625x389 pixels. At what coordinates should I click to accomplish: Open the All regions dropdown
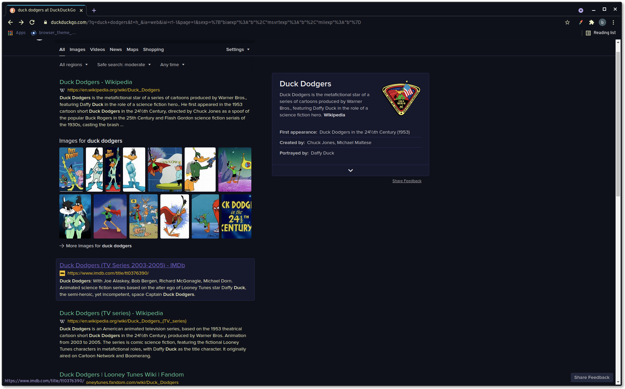73,65
